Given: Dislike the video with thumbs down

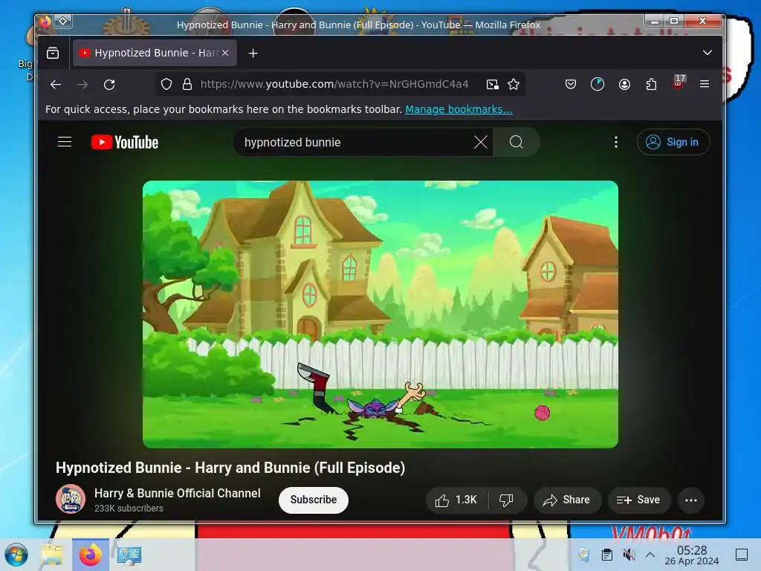Looking at the screenshot, I should point(506,500).
